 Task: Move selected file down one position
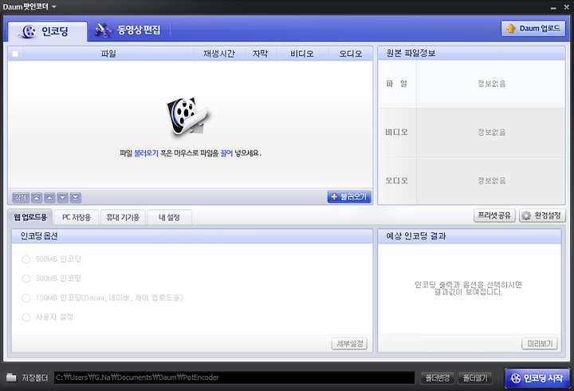coord(63,198)
